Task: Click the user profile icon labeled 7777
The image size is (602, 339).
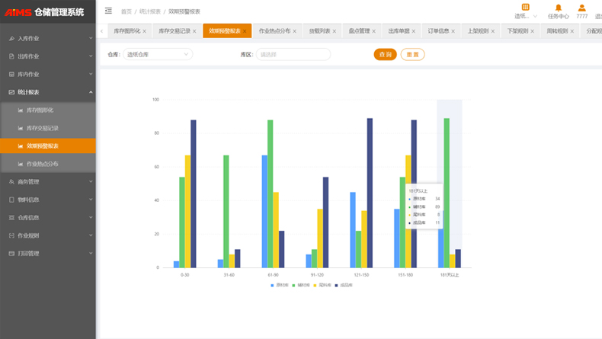Action: (581, 8)
